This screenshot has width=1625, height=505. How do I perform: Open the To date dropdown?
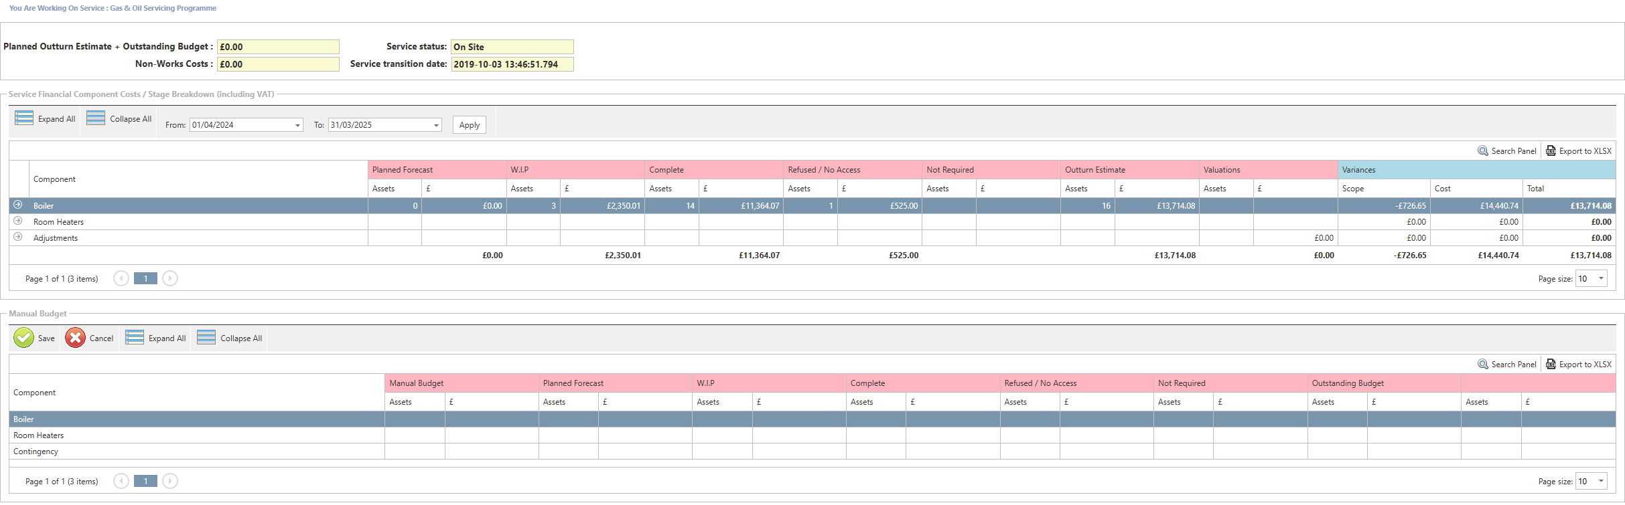pos(436,125)
